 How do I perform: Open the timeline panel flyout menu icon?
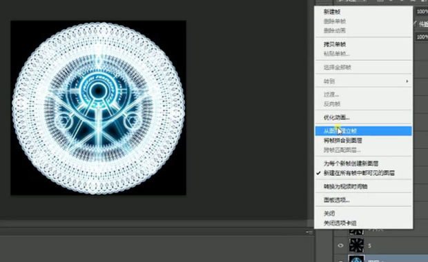point(309,232)
